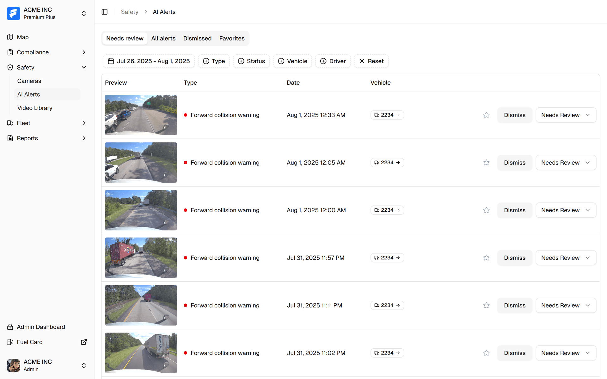Reset all applied filters
The image size is (607, 379).
[371, 61]
